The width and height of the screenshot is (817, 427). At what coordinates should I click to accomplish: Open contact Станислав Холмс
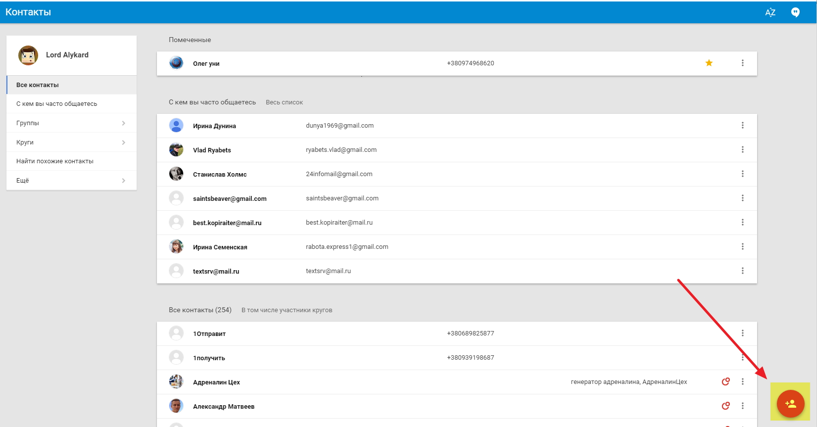[x=219, y=175]
